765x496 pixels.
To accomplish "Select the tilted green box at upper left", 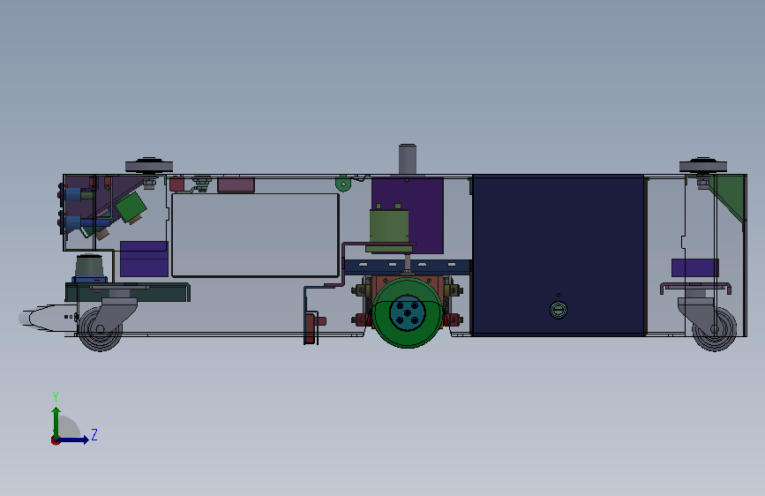I will click(x=131, y=207).
